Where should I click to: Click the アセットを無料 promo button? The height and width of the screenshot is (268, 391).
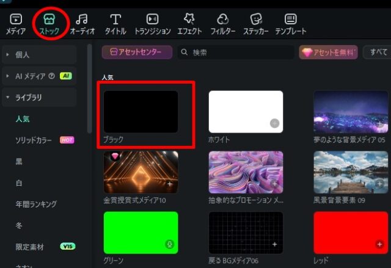click(329, 53)
